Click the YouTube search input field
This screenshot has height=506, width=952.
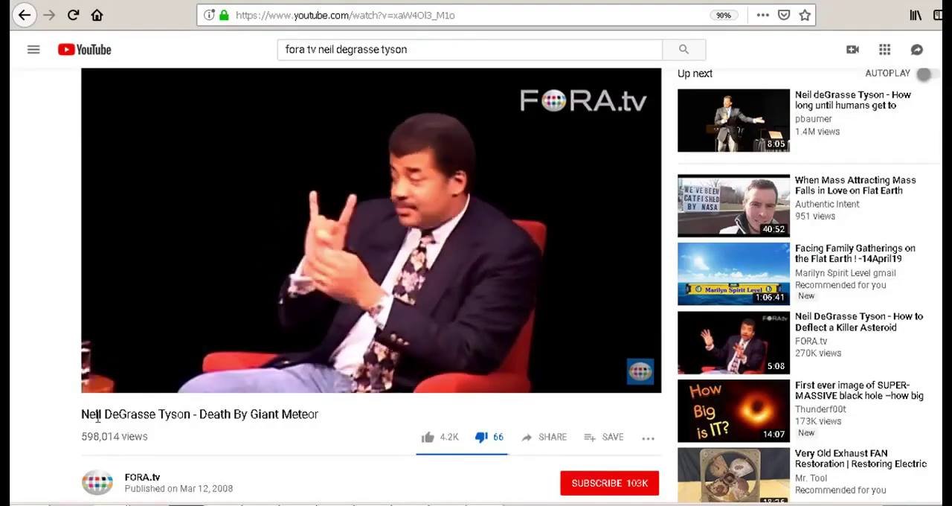(469, 50)
